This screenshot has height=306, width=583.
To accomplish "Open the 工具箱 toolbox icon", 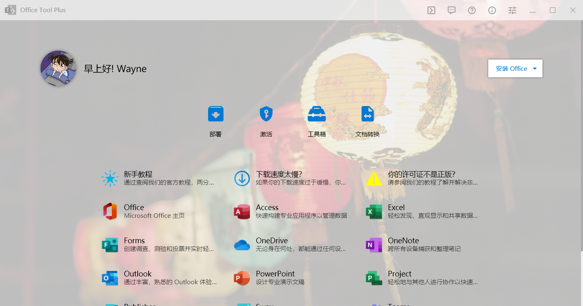I will click(317, 114).
